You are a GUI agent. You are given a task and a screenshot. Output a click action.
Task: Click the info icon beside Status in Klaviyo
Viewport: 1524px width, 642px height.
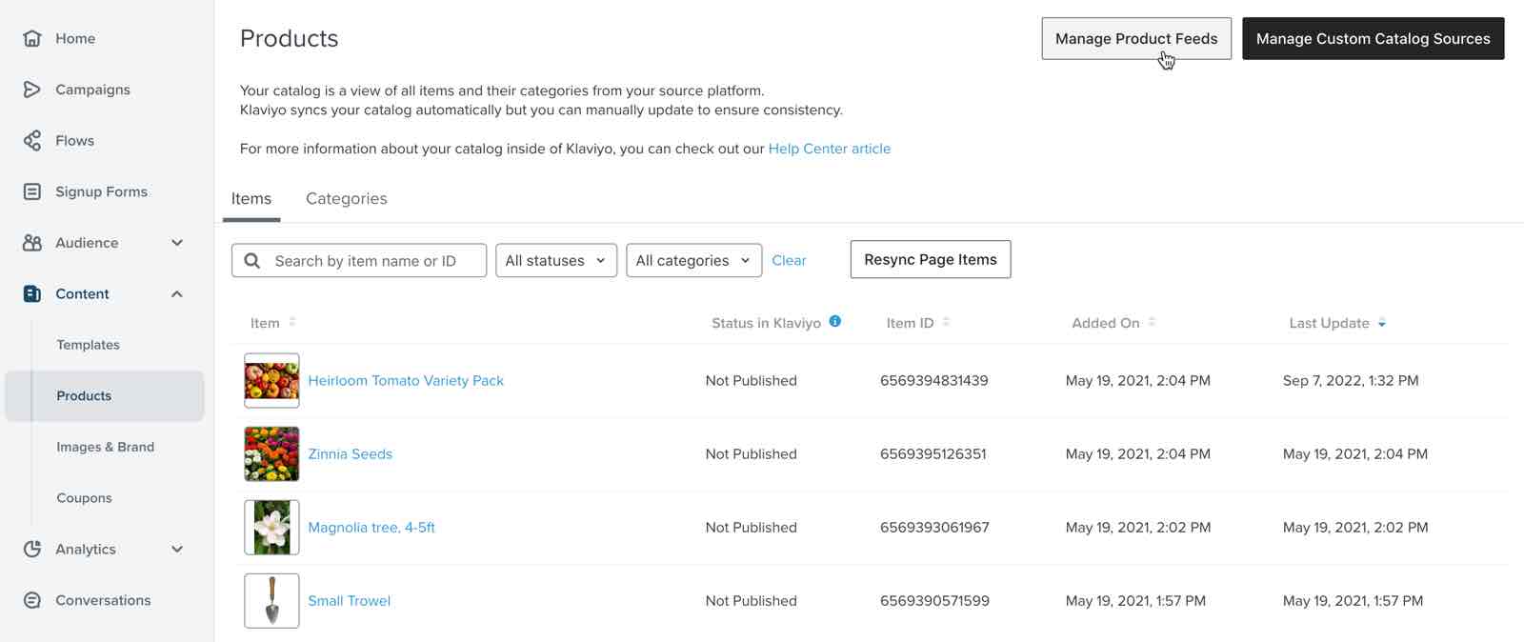835,322
